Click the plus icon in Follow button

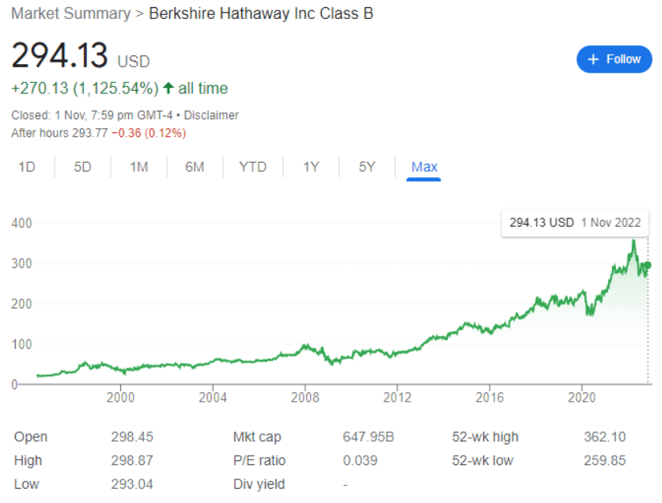592,59
